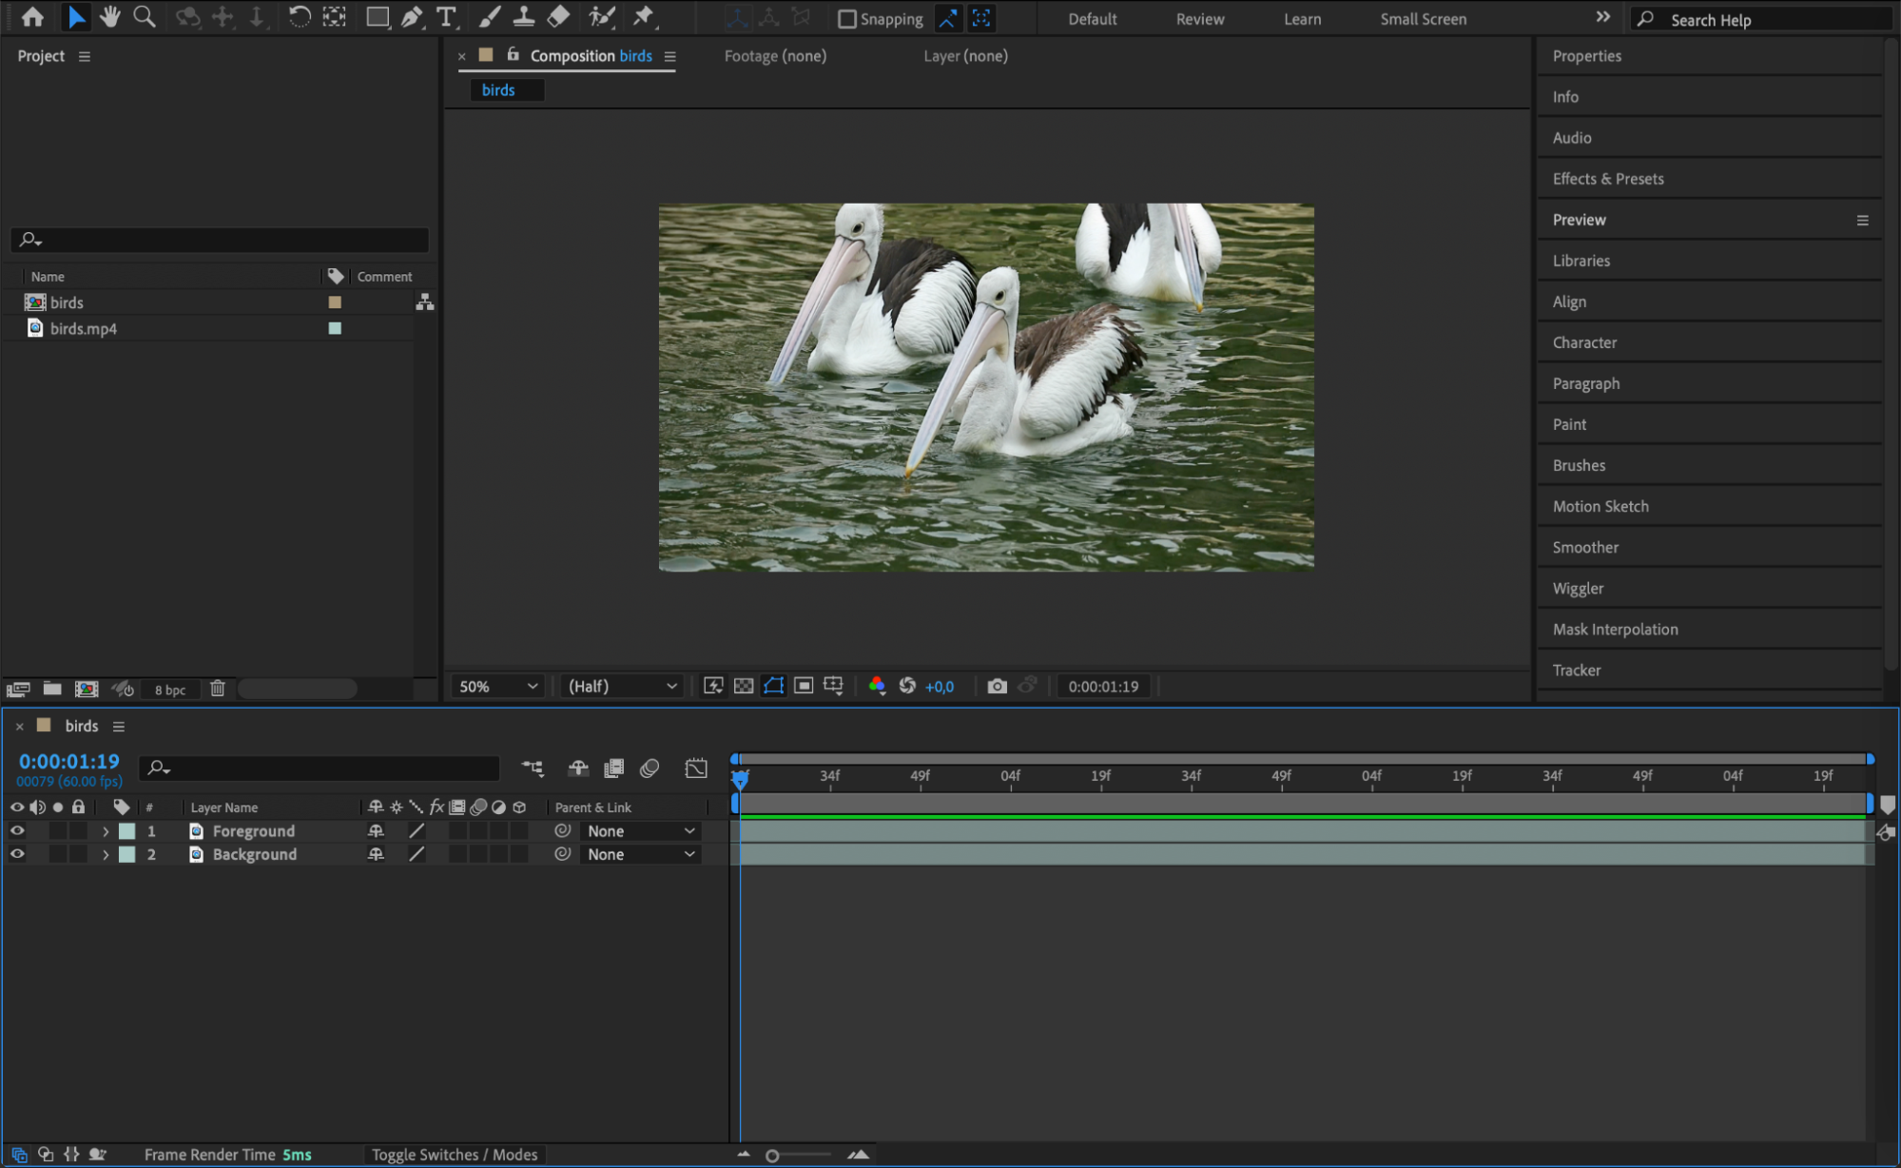Select the Horizontal Type tool
1901x1168 pixels.
(445, 17)
